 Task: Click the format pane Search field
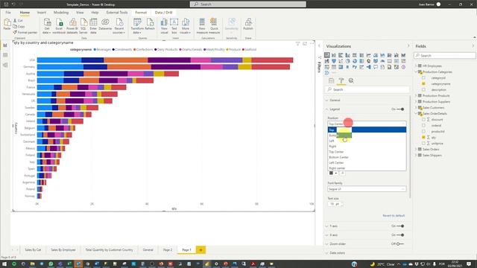tap(367, 89)
